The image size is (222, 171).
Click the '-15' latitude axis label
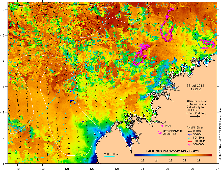3,87
